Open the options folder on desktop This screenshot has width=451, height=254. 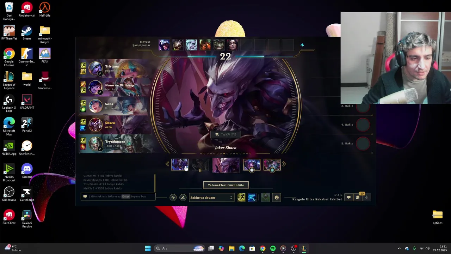pos(438,217)
